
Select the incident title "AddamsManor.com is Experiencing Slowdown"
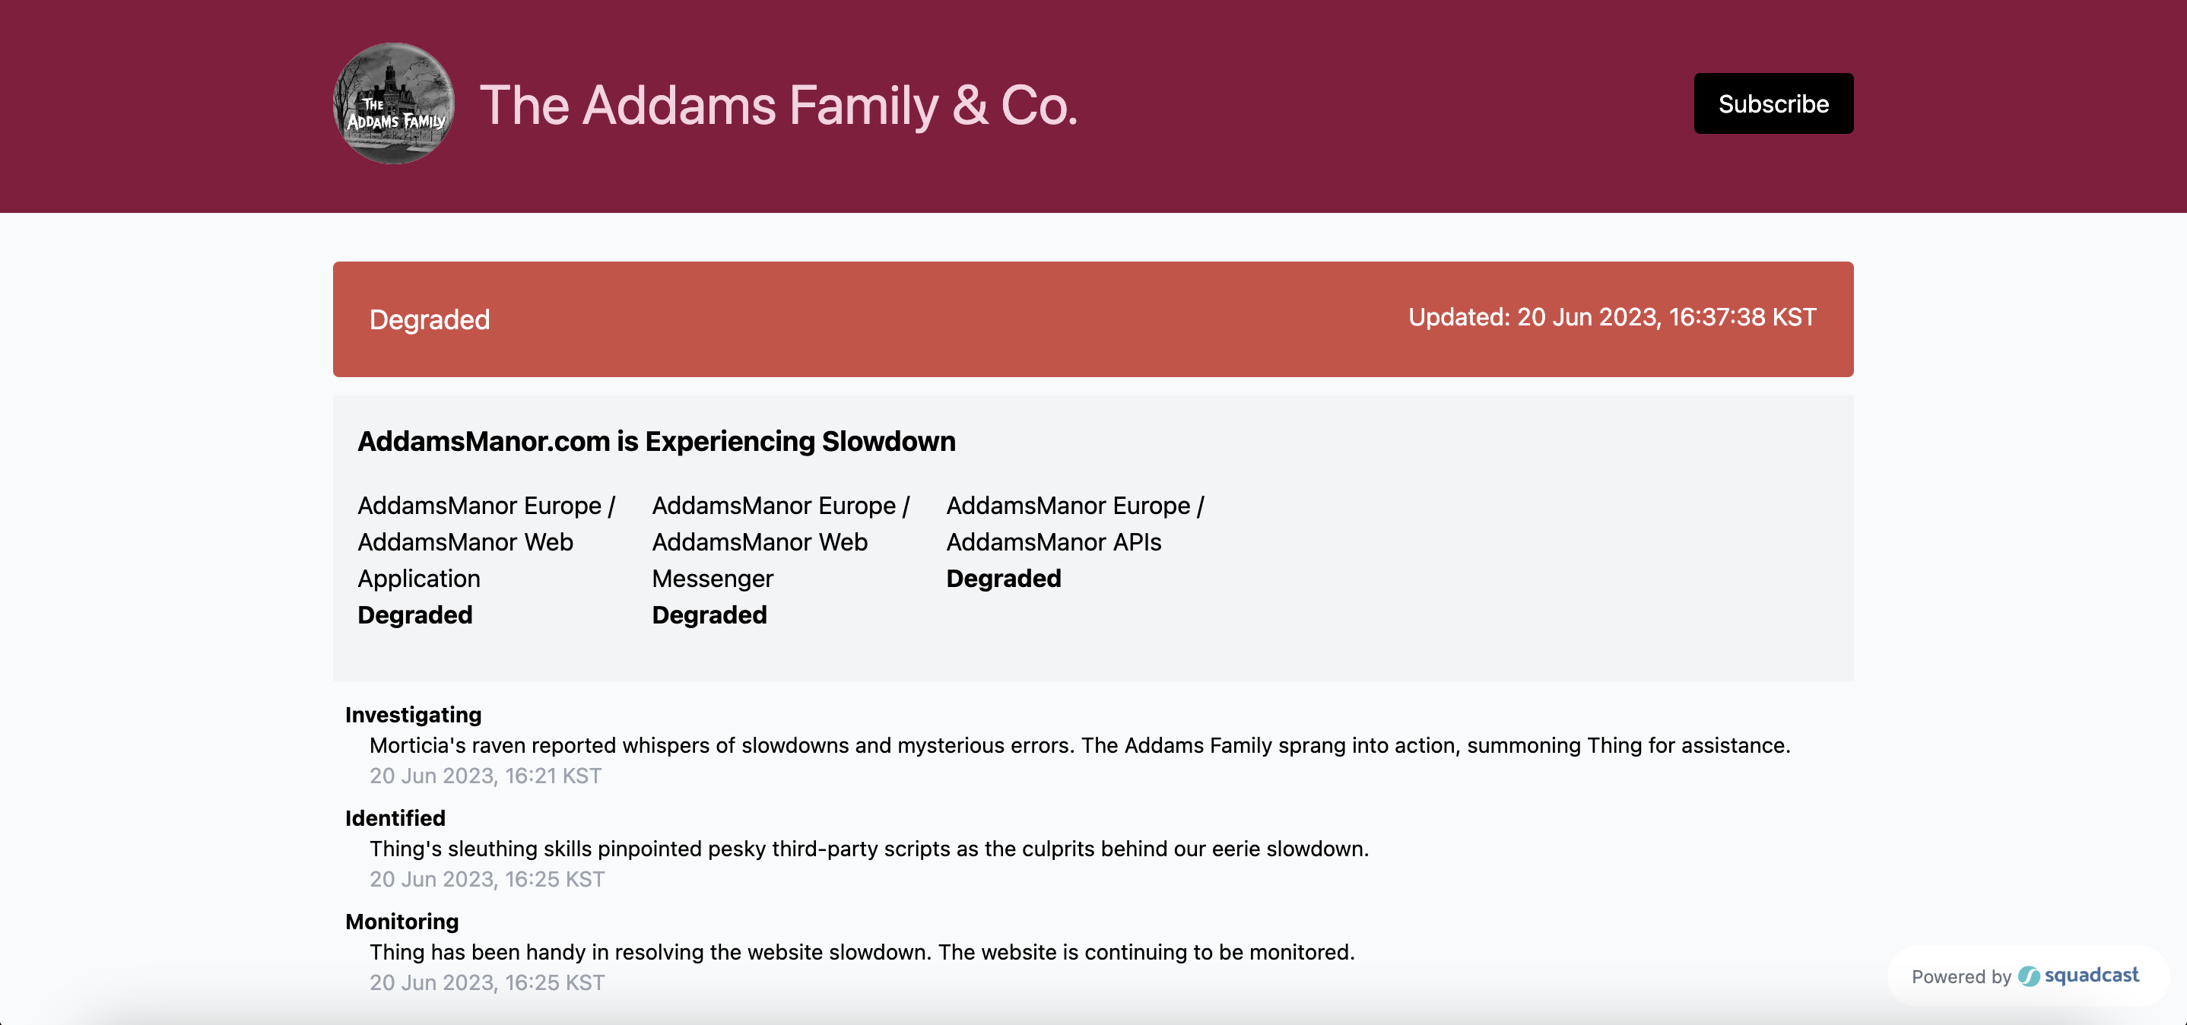coord(656,442)
